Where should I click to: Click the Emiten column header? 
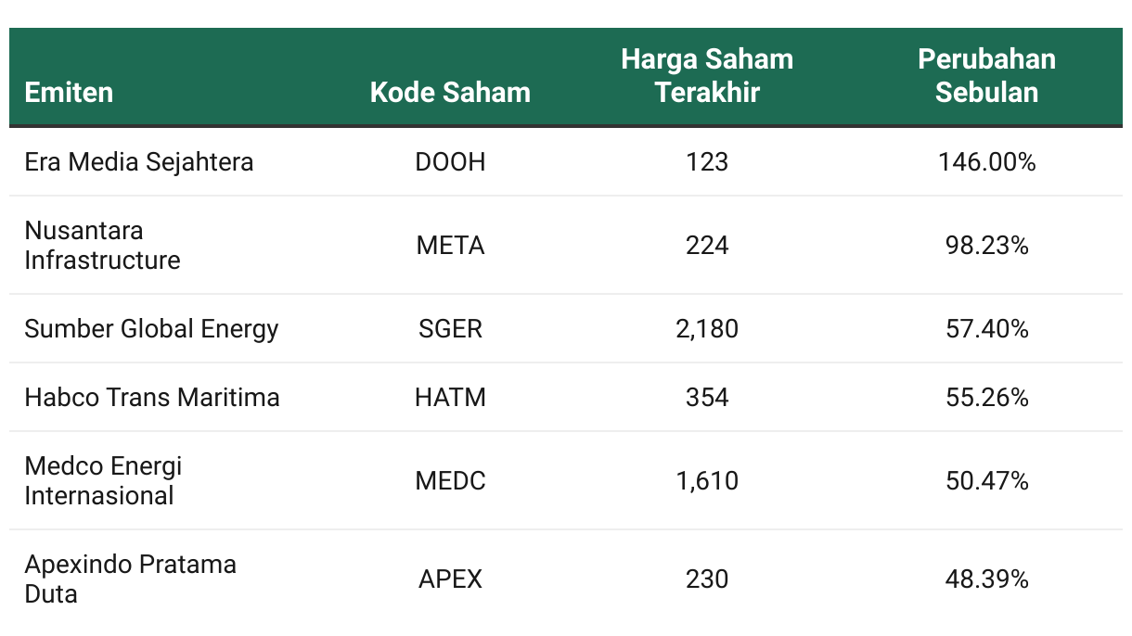point(69,93)
